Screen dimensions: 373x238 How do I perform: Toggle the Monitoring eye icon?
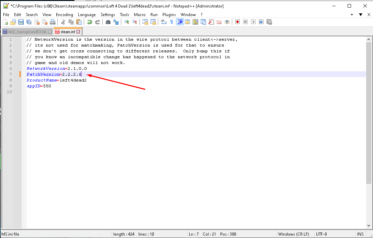pyautogui.click(x=227, y=22)
